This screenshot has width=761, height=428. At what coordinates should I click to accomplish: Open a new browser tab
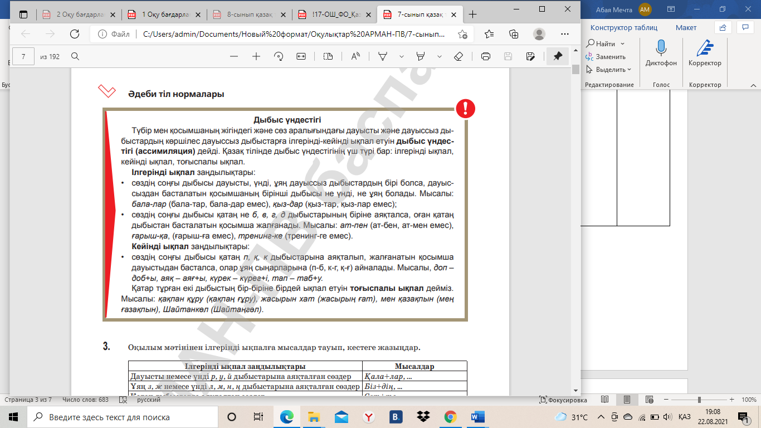pos(473,14)
